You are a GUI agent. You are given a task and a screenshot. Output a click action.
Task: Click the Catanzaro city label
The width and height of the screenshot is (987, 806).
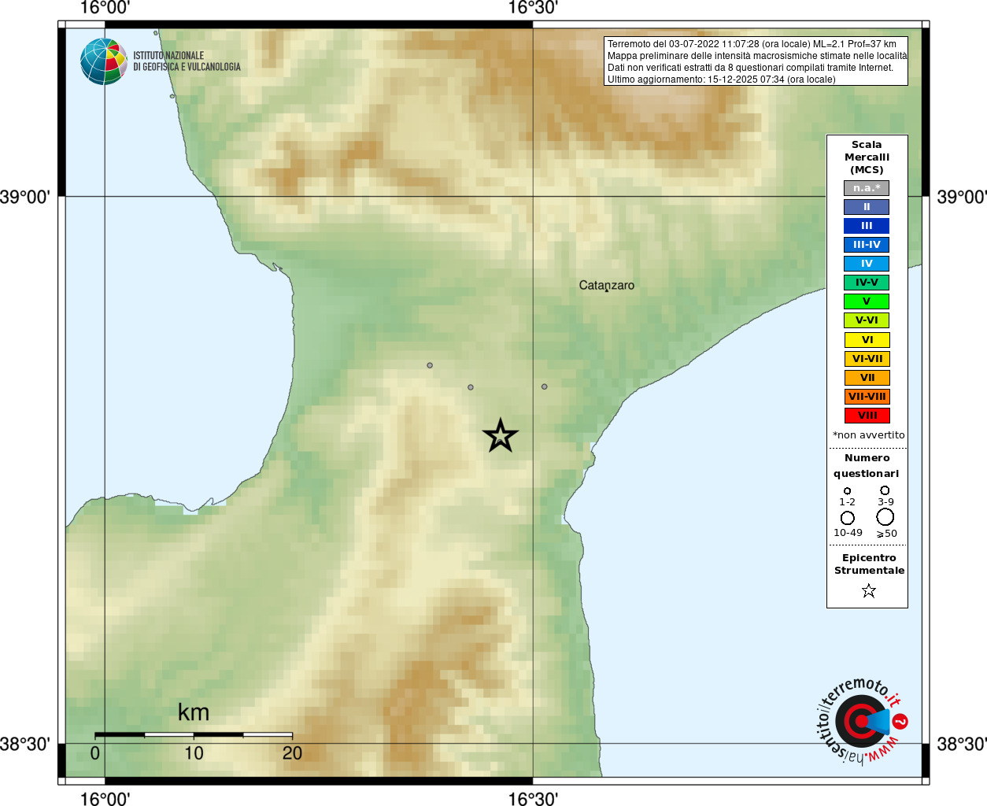(x=607, y=286)
